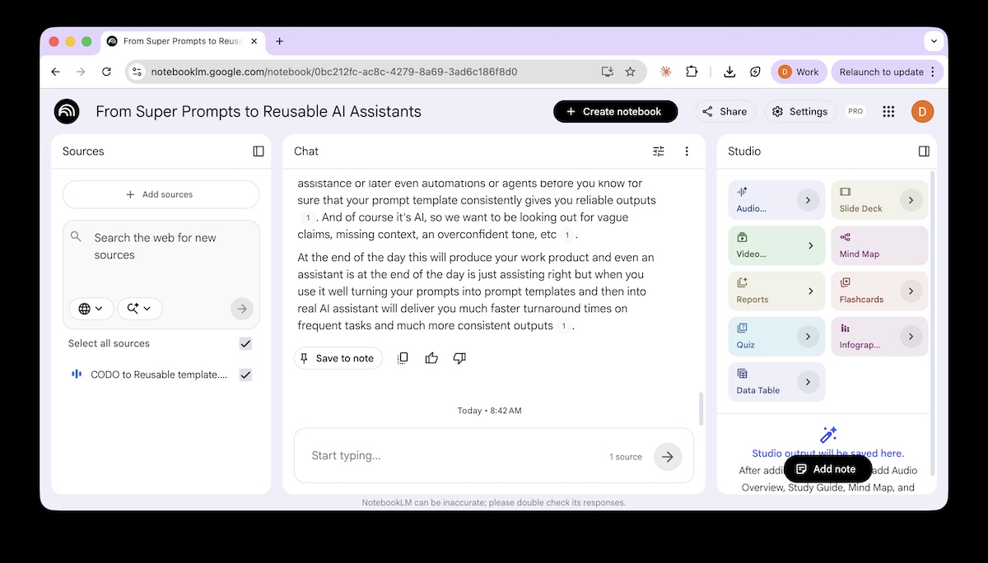Click the NotebookLM logo icon
The image size is (988, 563).
pos(67,111)
